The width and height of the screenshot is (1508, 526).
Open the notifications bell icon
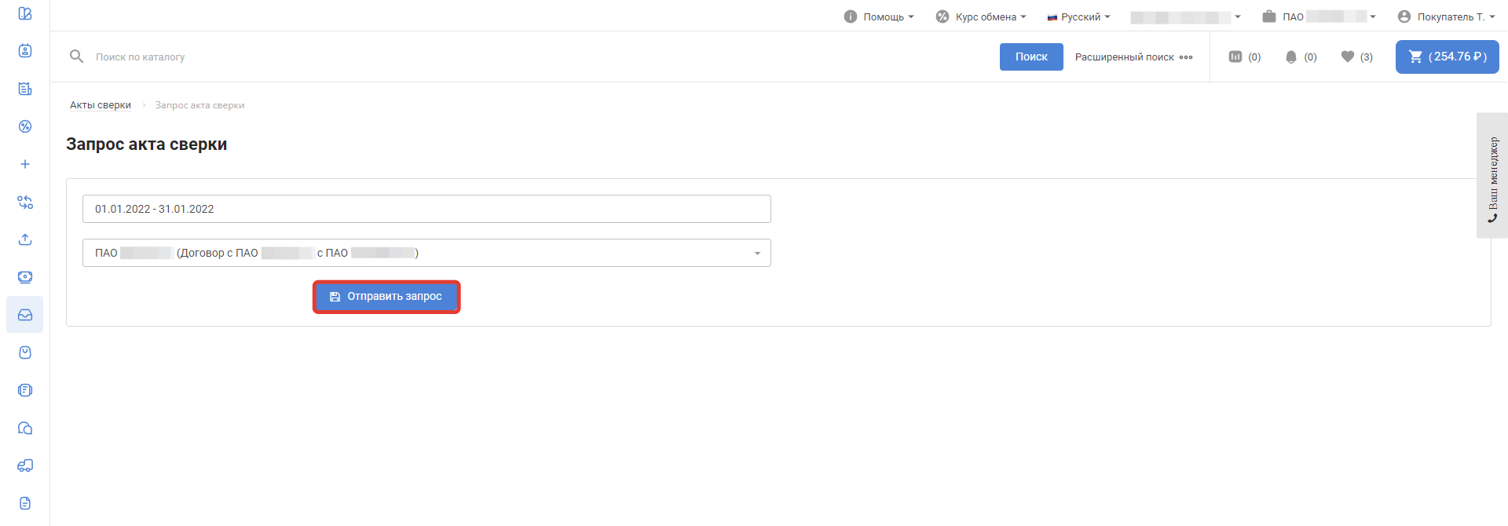1300,57
